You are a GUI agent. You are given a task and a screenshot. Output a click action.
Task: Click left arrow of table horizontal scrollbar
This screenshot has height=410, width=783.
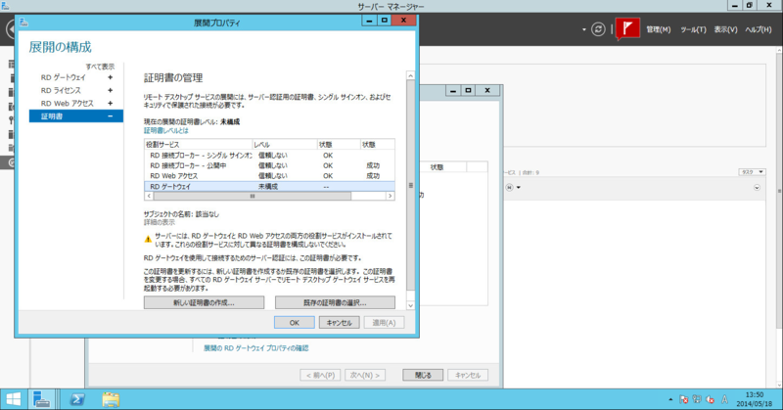click(149, 197)
